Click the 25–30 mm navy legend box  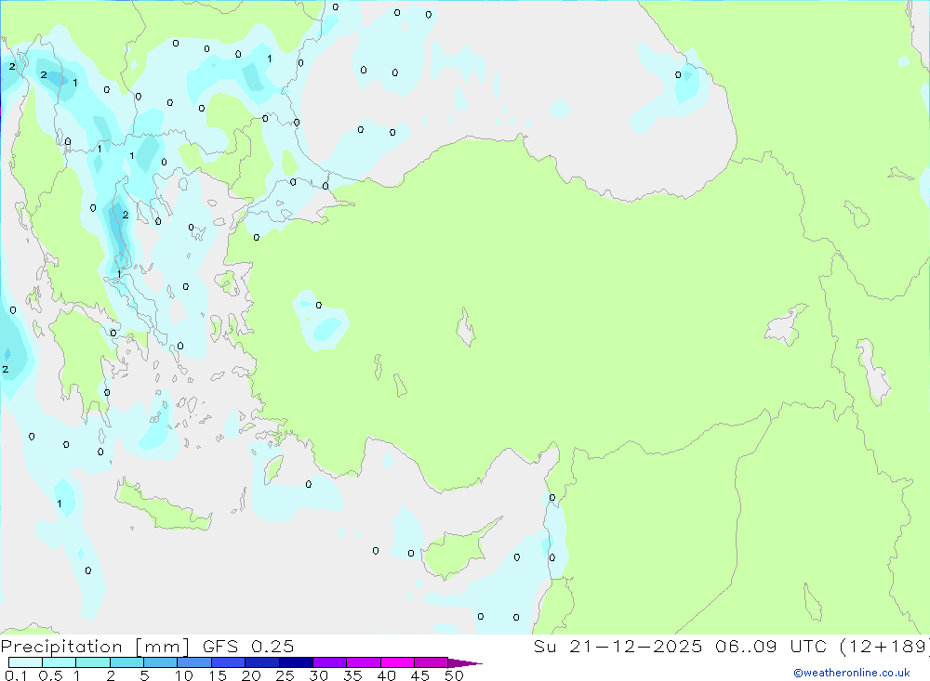tap(296, 662)
